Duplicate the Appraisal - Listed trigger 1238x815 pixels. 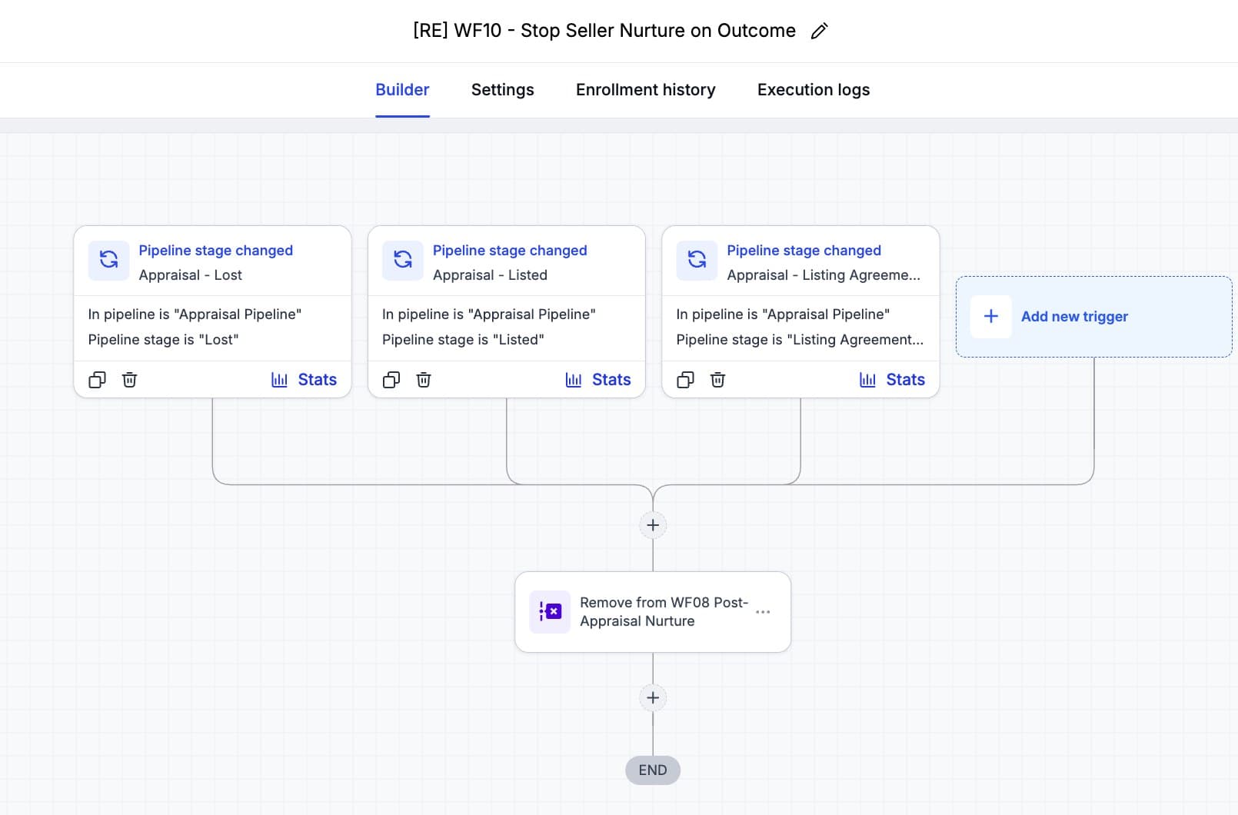tap(391, 380)
